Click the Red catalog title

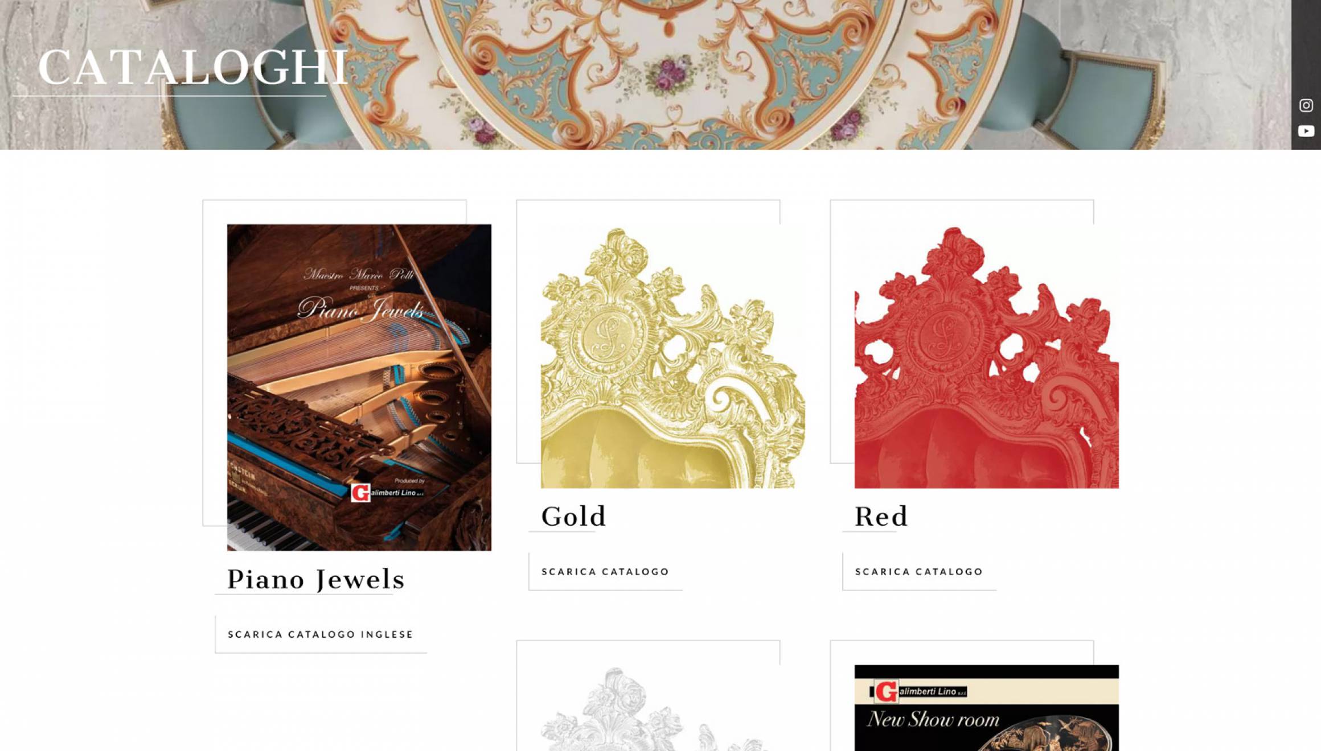(x=881, y=517)
